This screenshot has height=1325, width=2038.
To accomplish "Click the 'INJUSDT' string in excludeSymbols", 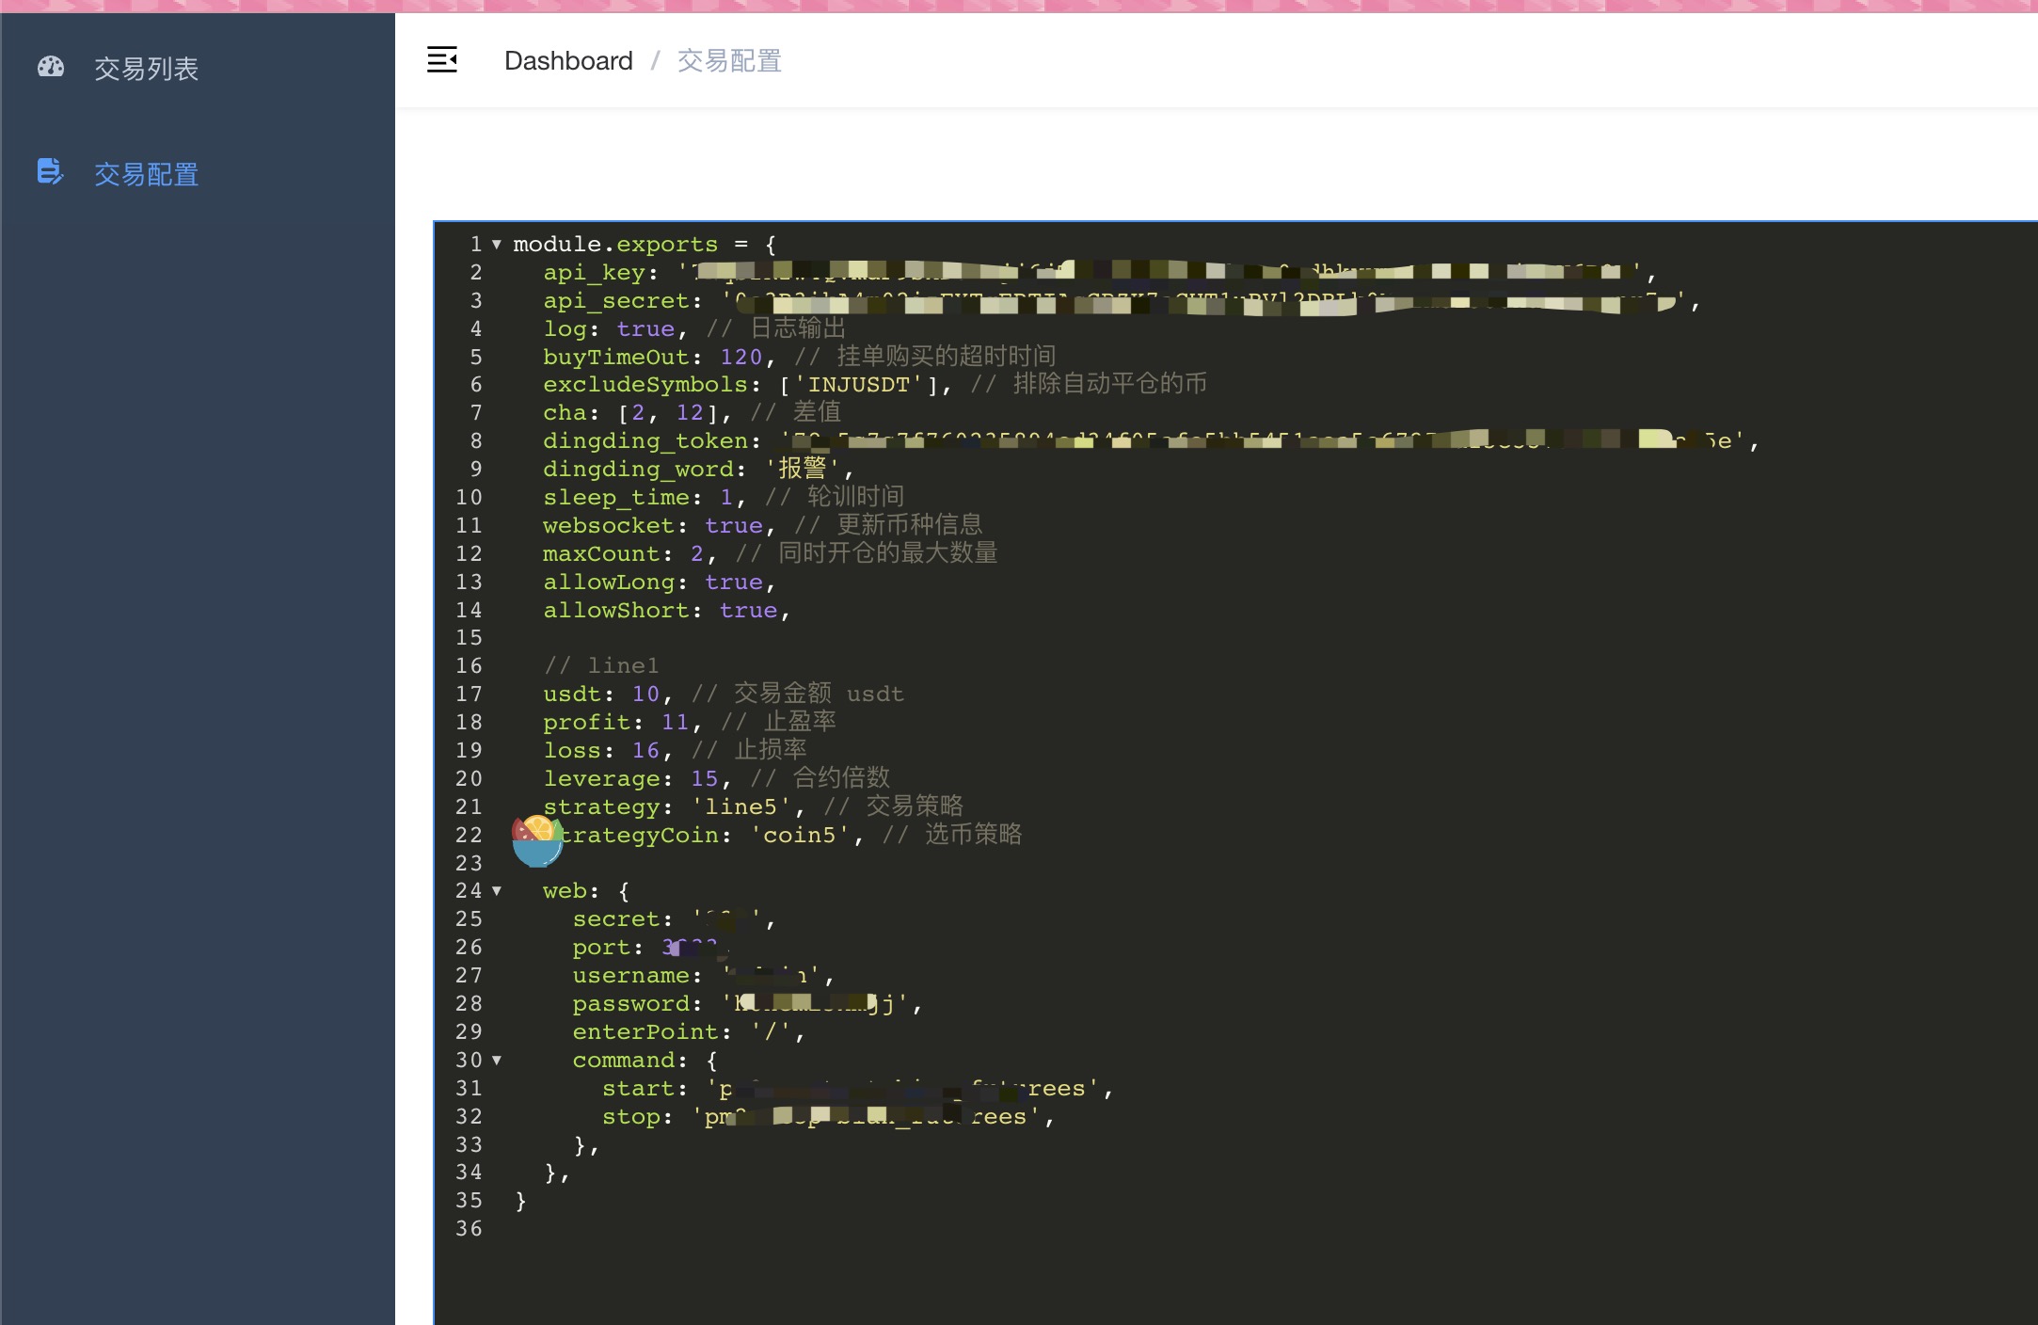I will (x=859, y=385).
